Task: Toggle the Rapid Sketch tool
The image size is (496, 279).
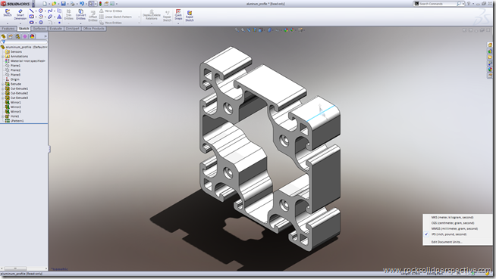Action: [190, 16]
